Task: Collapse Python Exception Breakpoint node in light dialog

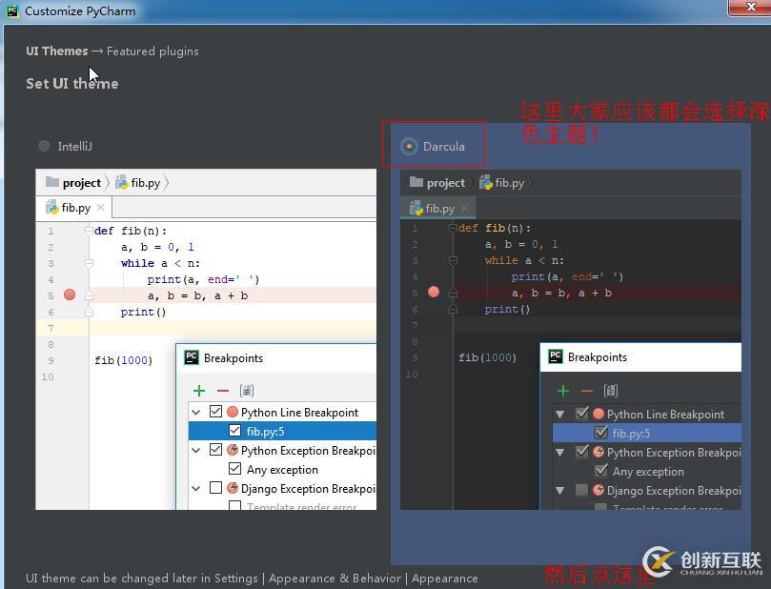Action: point(196,450)
